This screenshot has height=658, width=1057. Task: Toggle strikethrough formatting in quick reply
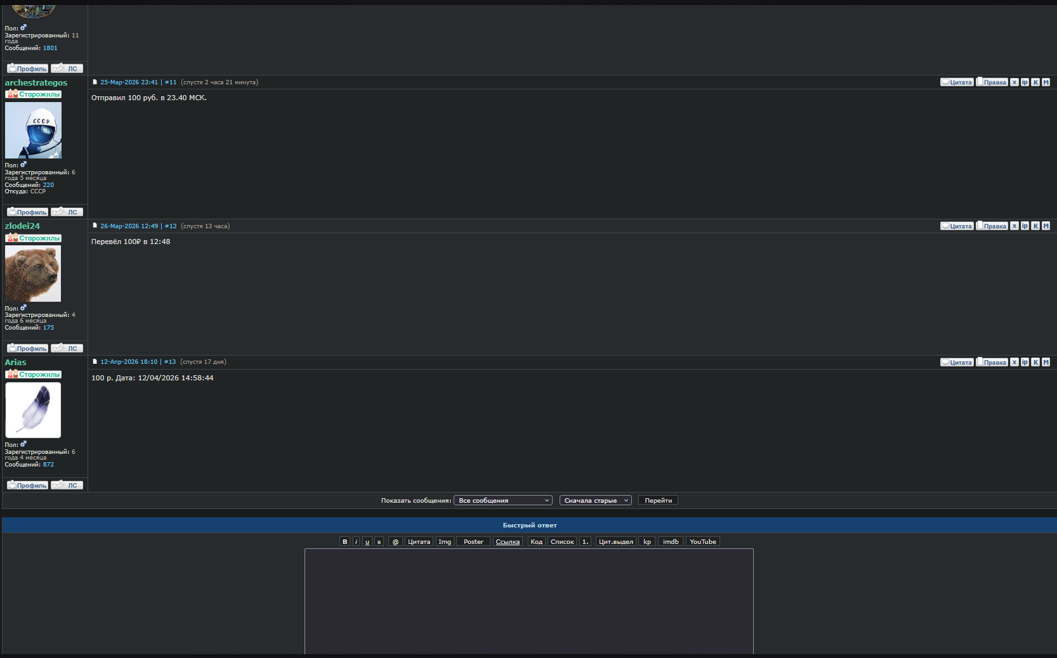(x=379, y=541)
